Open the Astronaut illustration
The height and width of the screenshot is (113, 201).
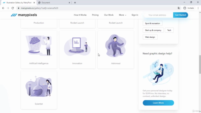click(116, 50)
